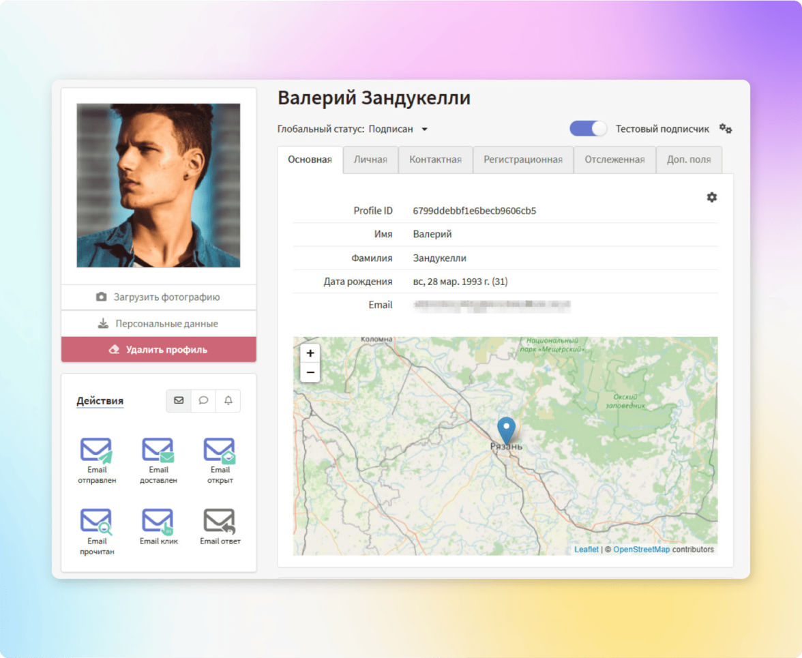This screenshot has height=658, width=802.
Task: Open the Регистрационная tab
Action: point(523,160)
